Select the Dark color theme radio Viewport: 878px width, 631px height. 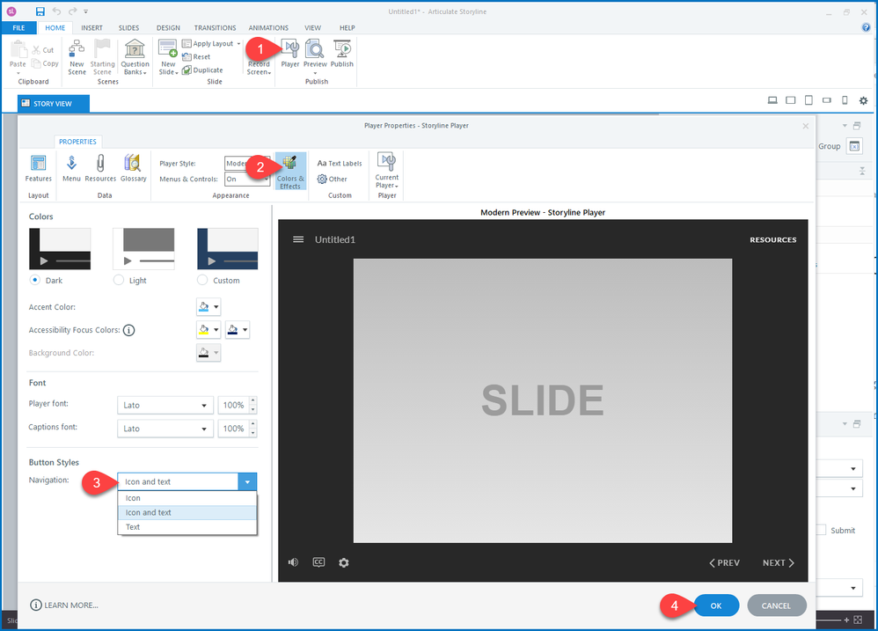[35, 280]
